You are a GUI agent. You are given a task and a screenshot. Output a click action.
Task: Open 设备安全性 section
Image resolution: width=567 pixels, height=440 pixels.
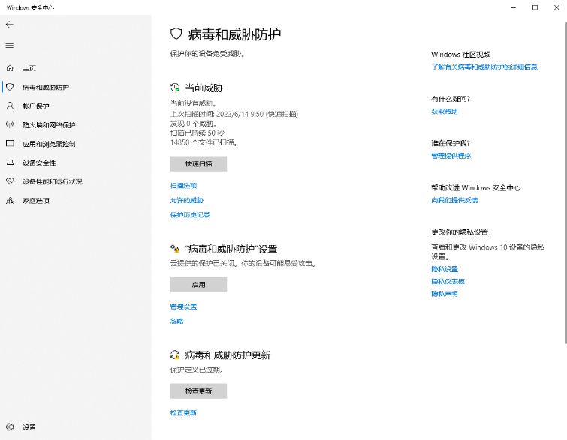39,163
